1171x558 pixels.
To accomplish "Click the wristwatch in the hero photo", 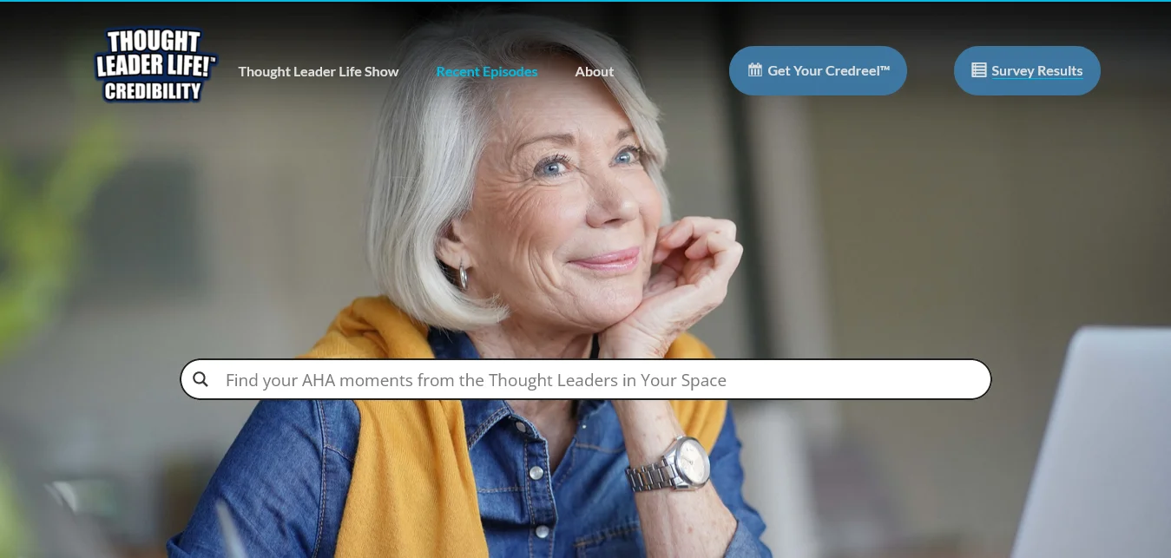I will [x=673, y=465].
